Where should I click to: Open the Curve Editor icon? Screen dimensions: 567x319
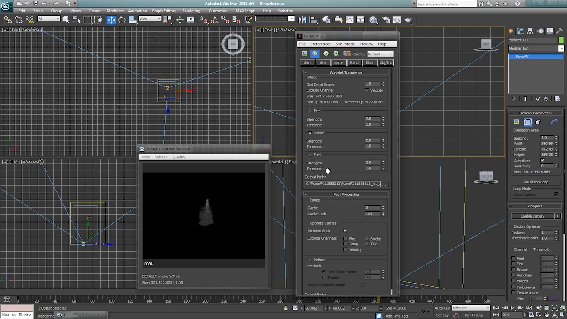pos(350,19)
